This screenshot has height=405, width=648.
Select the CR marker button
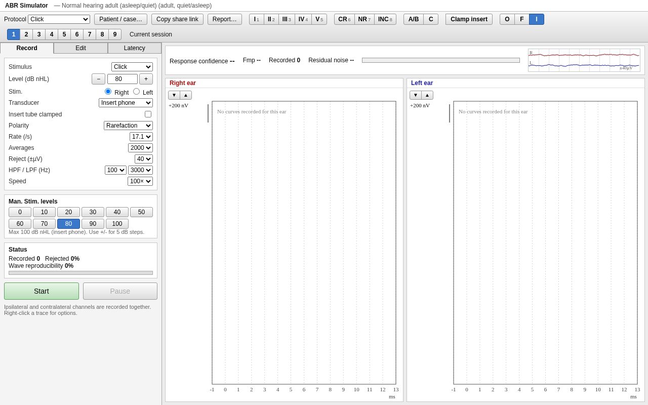pos(344,19)
